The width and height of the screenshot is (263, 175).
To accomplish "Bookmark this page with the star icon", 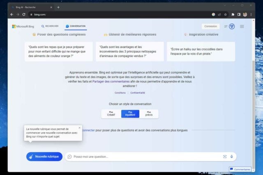I will tap(226, 15).
